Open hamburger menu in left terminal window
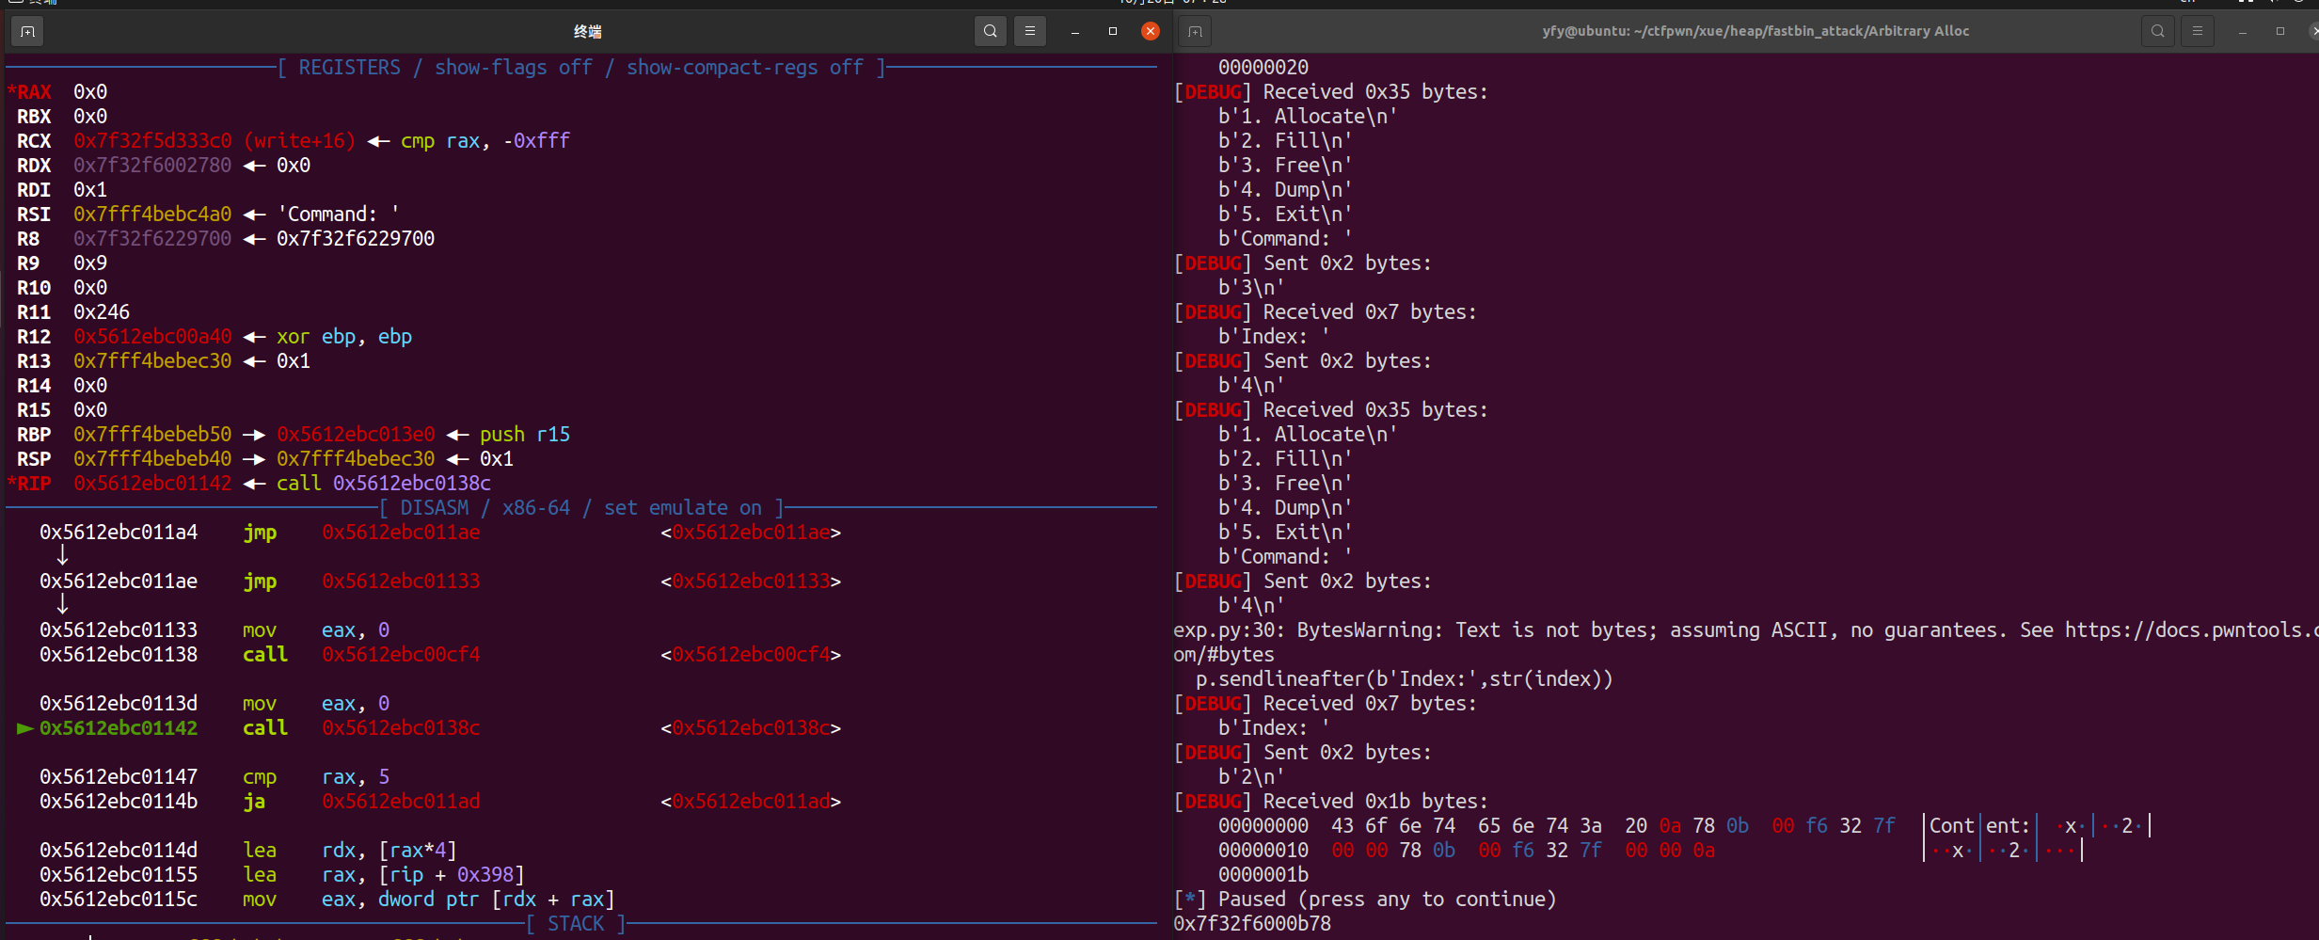 [x=1030, y=31]
